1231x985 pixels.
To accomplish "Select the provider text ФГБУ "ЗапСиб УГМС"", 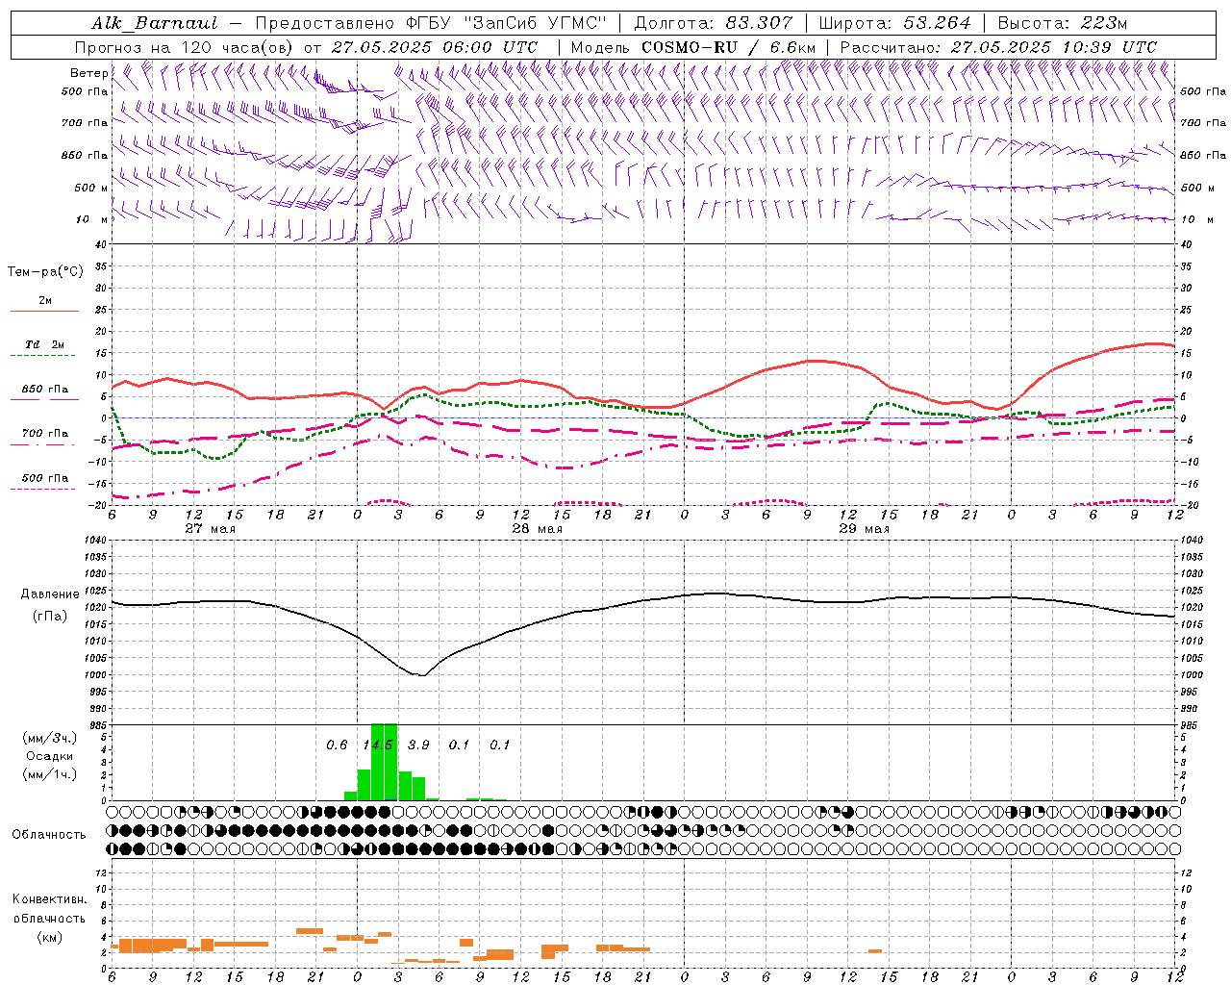I will [x=507, y=23].
